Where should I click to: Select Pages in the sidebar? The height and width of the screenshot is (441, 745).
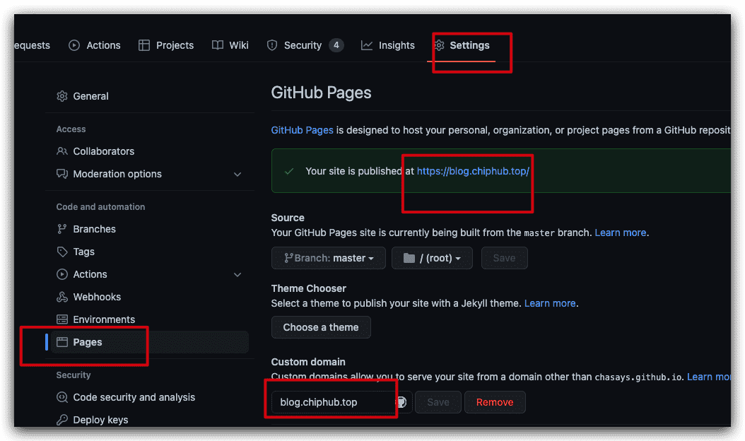(x=150, y=342)
